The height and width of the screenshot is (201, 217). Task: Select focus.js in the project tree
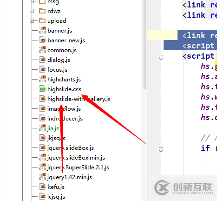point(57,70)
